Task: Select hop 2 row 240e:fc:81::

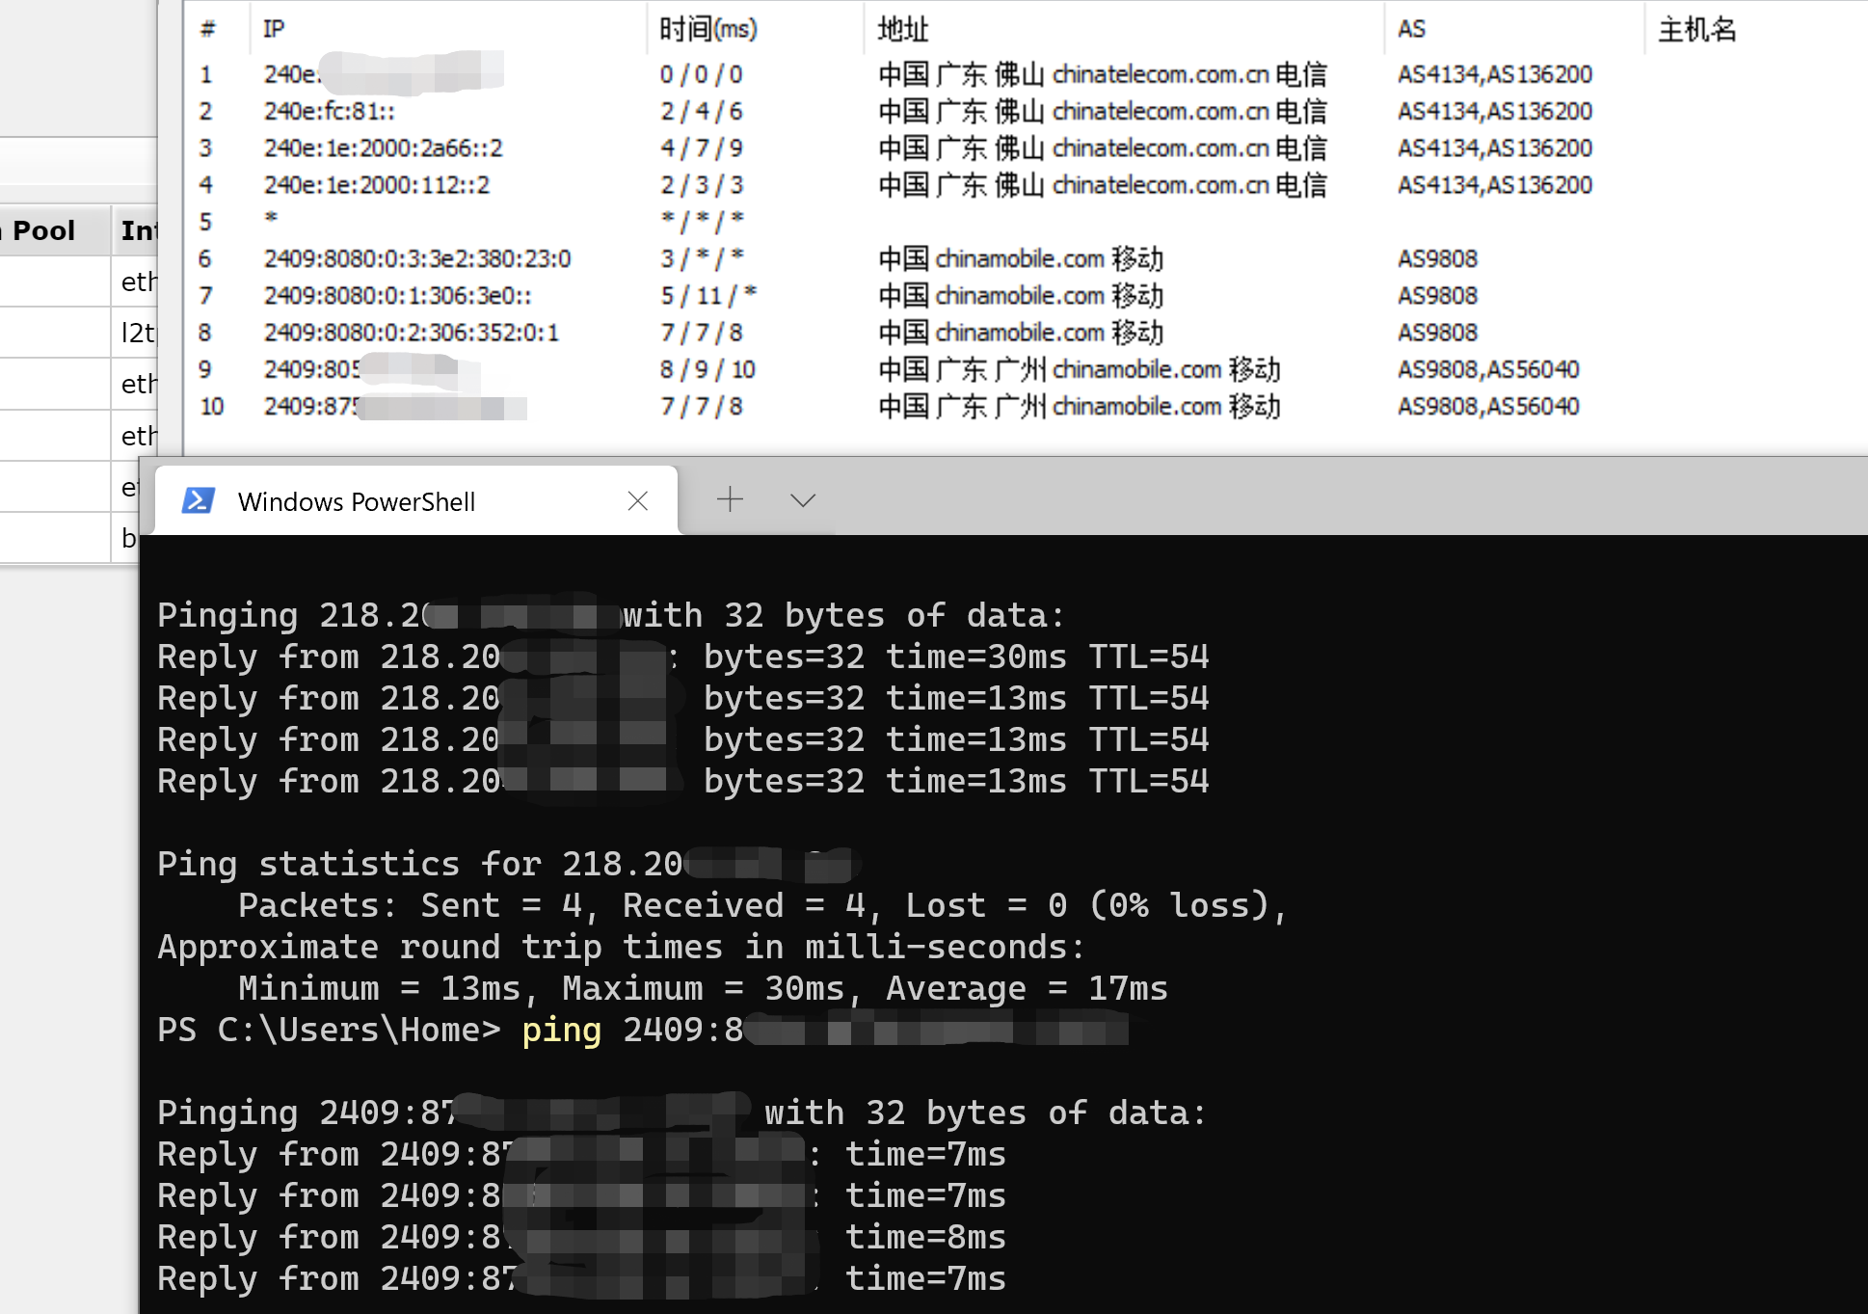Action: pos(329,112)
